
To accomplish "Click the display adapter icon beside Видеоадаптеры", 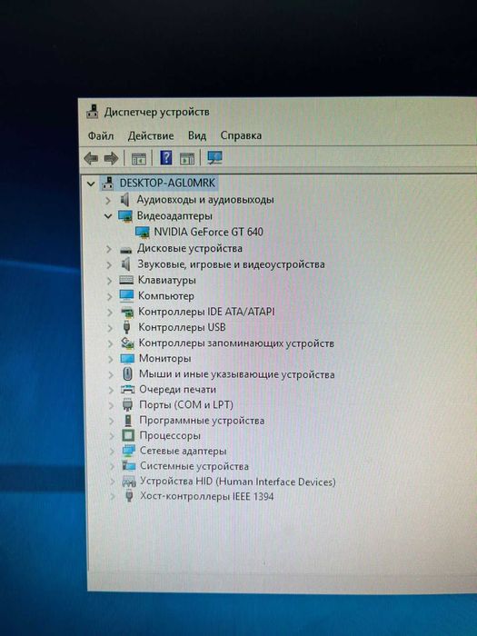I will (125, 216).
